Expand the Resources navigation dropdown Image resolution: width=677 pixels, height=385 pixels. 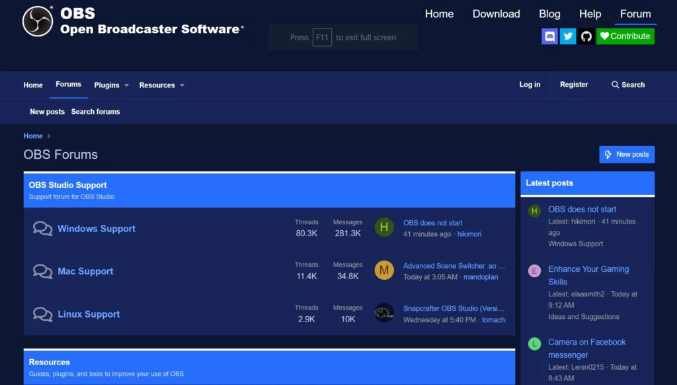(161, 85)
